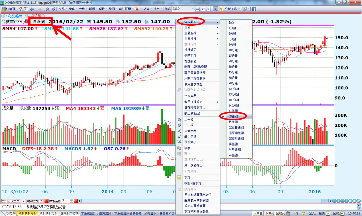Image resolution: width=362 pixels, height=216 pixels.
Task: Click the scroll-left arrow near the GO buttons
Action: pos(80,201)
